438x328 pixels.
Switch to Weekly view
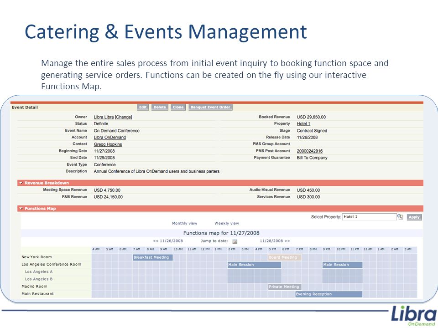[227, 223]
